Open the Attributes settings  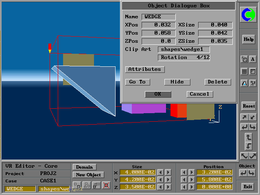coord(144,70)
